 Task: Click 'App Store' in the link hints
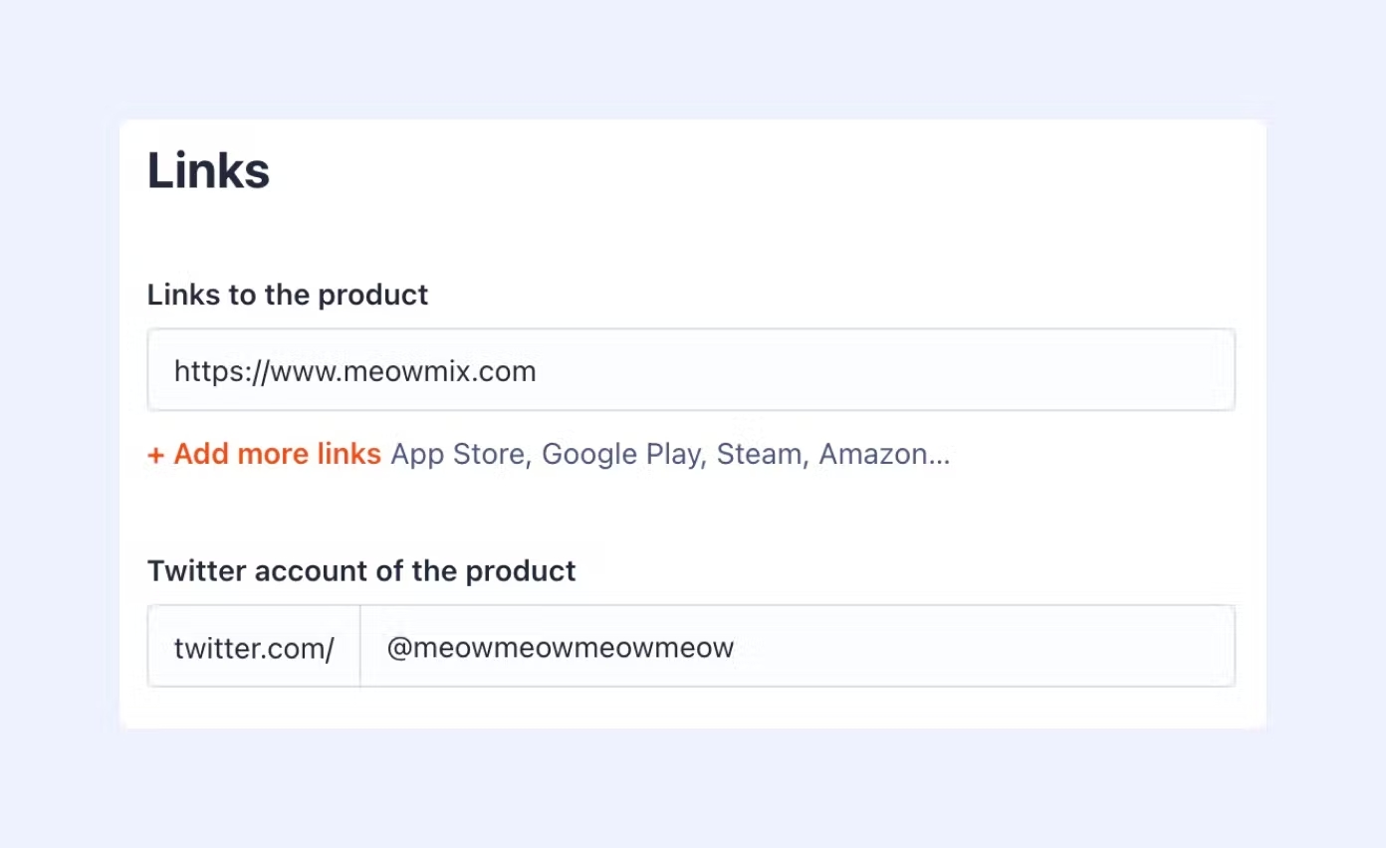(457, 454)
